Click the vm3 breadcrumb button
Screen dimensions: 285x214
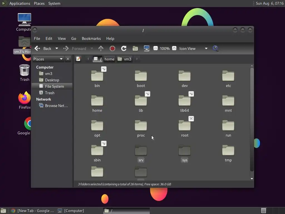point(124,59)
